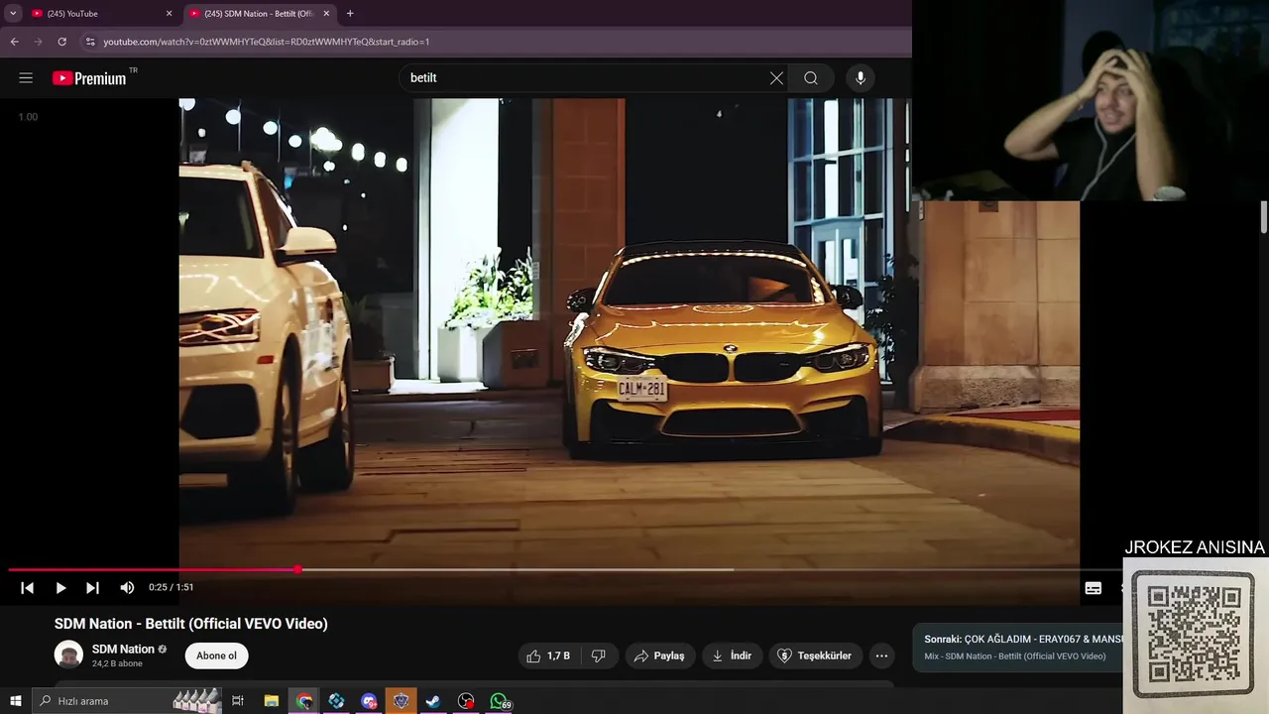Click the SDM Nation channel avatar
This screenshot has width=1269, height=714.
[68, 655]
